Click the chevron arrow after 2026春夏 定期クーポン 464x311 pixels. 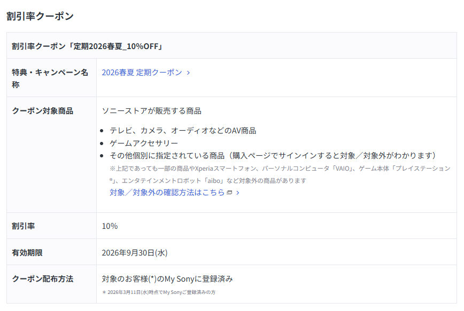click(x=189, y=73)
